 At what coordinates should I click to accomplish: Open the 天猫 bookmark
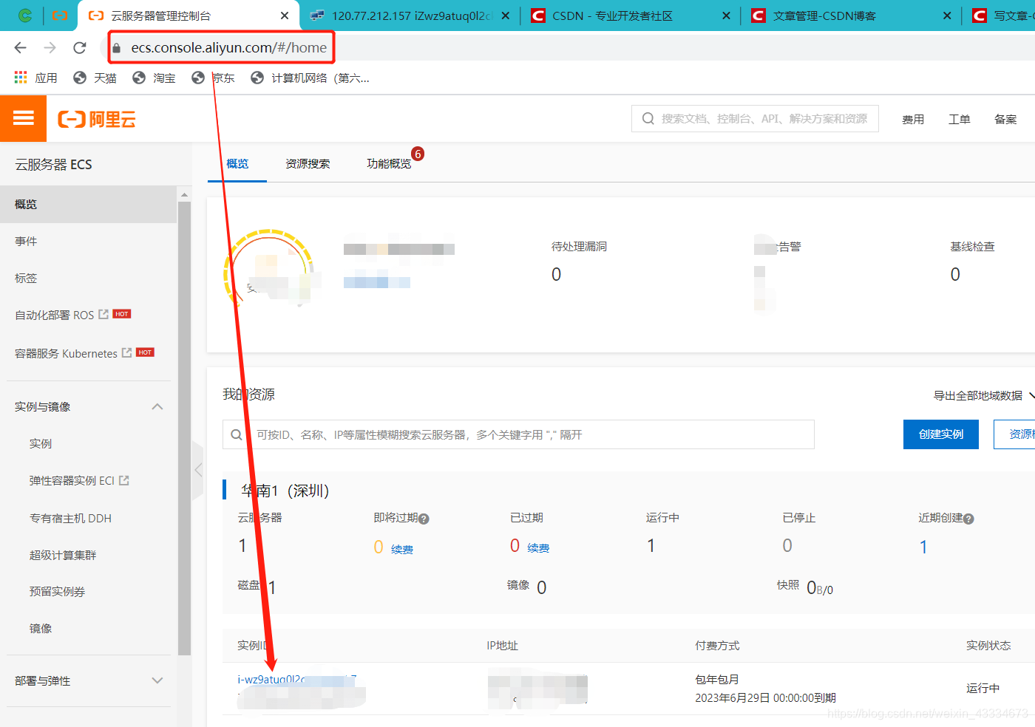95,78
